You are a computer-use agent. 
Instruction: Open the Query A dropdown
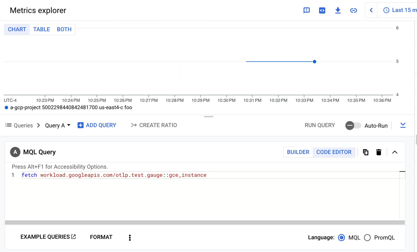(58, 125)
